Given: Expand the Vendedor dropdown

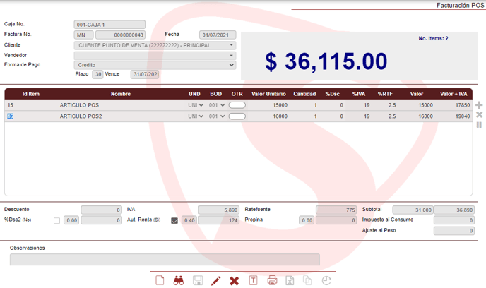Looking at the screenshot, I should [x=155, y=55].
